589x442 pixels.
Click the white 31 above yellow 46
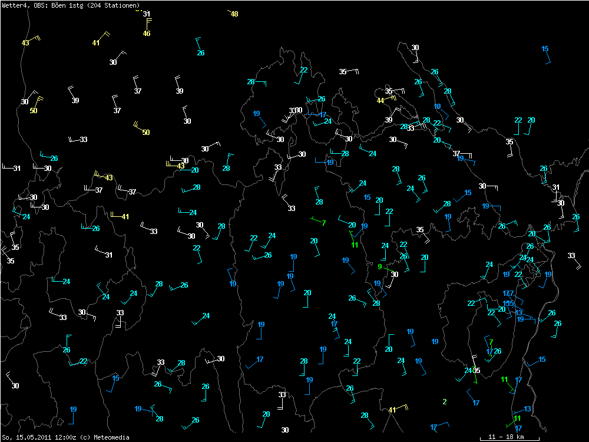coord(147,14)
